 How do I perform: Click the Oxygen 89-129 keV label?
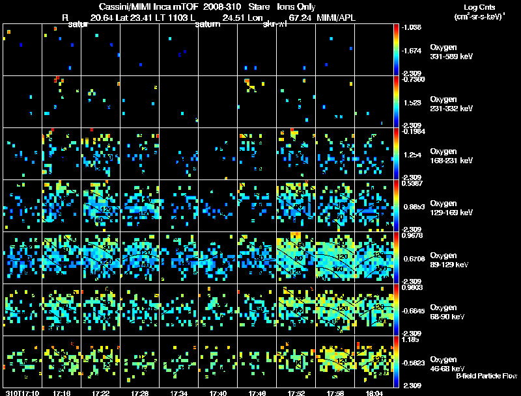pos(449,260)
